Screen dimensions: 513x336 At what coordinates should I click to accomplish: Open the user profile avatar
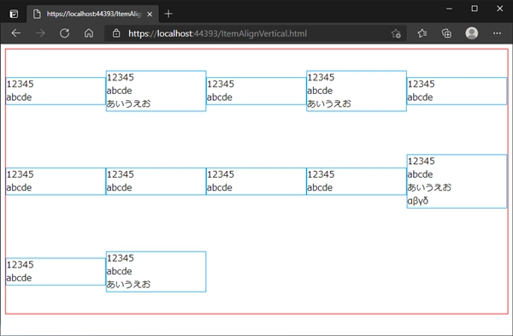pyautogui.click(x=471, y=33)
